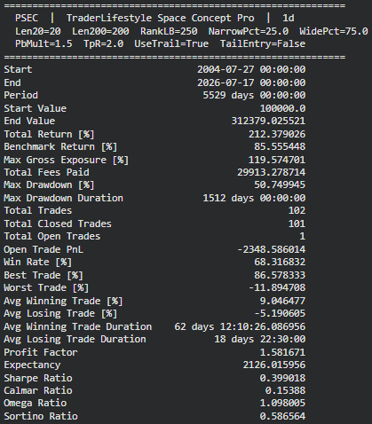Image resolution: width=372 pixels, height=424 pixels.
Task: Click the Open Trade PnL value
Action: (271, 249)
